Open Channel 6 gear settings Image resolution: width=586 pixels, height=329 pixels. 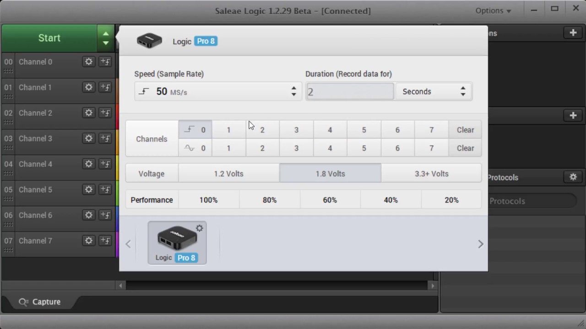click(89, 215)
